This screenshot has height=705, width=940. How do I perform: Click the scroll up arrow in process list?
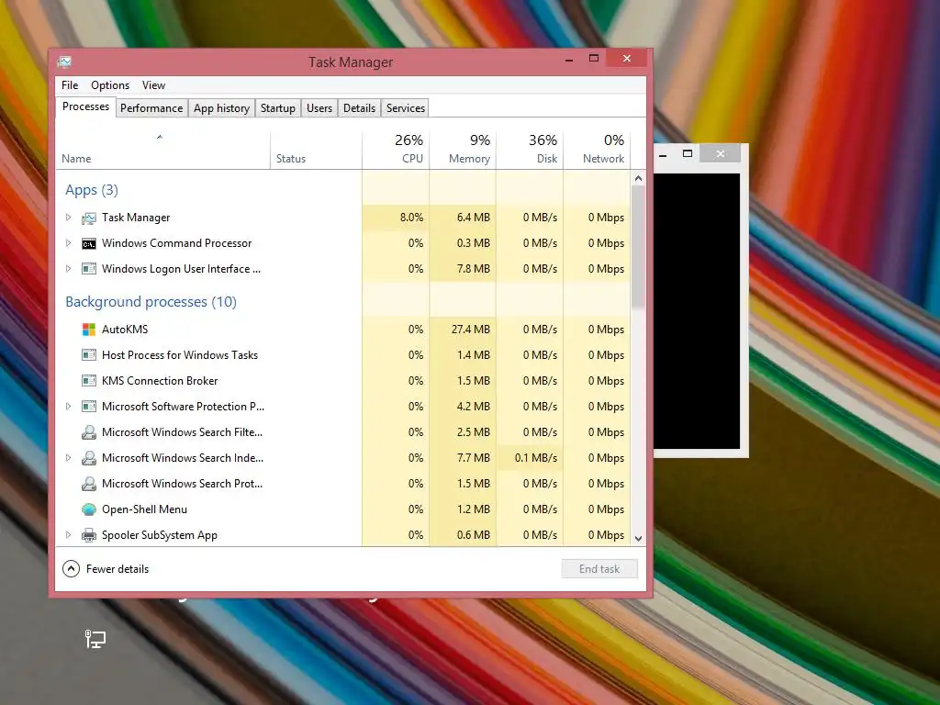(638, 178)
